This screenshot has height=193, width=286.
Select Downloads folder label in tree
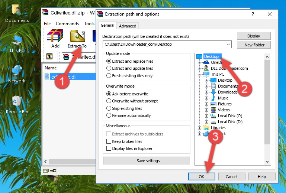pos(228,92)
